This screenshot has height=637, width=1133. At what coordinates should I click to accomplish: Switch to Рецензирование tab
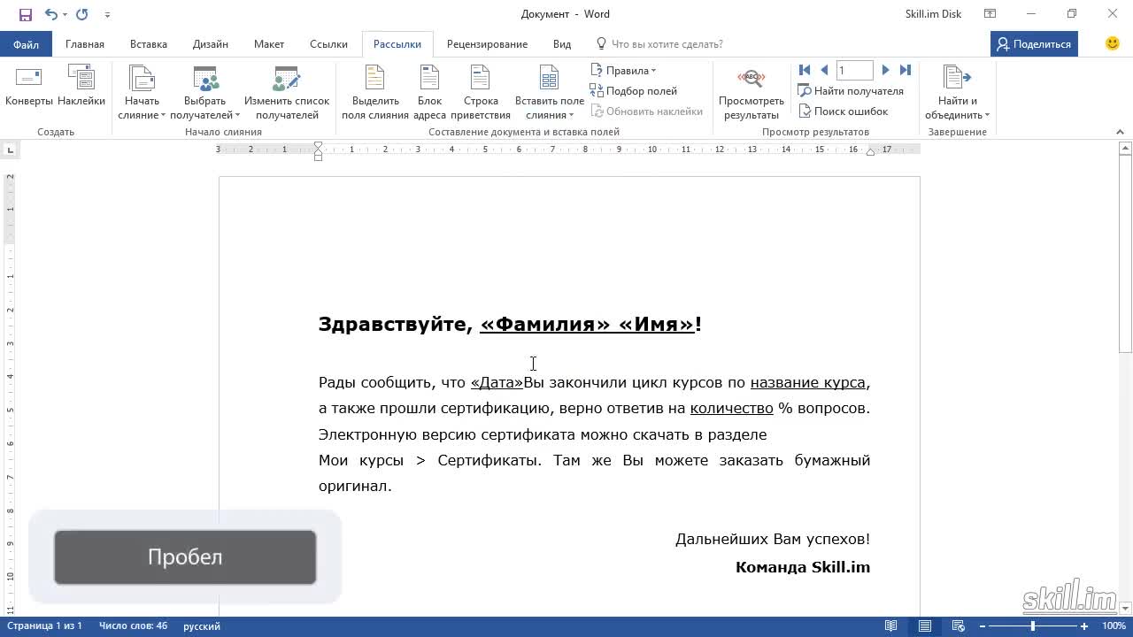pos(487,44)
